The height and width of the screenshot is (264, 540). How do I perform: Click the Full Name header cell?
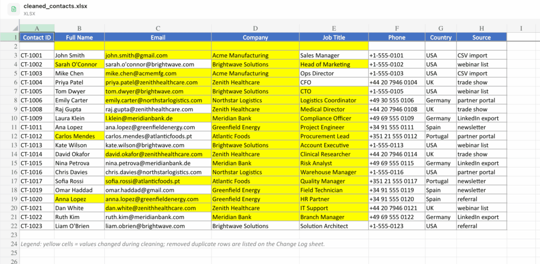tap(80, 37)
